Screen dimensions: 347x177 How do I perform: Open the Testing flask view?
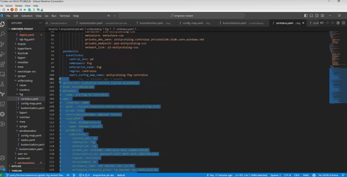(2, 84)
